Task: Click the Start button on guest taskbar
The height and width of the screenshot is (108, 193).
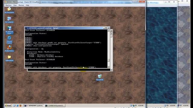Action: (x=8, y=106)
